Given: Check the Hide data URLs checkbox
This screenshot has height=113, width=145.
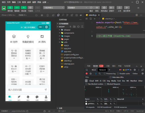Looking at the screenshot, I should click(x=111, y=77).
